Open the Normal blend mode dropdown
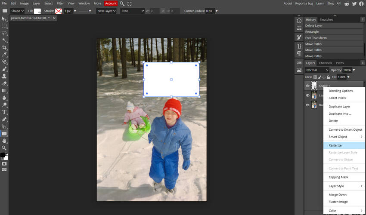366x215 pixels. click(x=317, y=70)
